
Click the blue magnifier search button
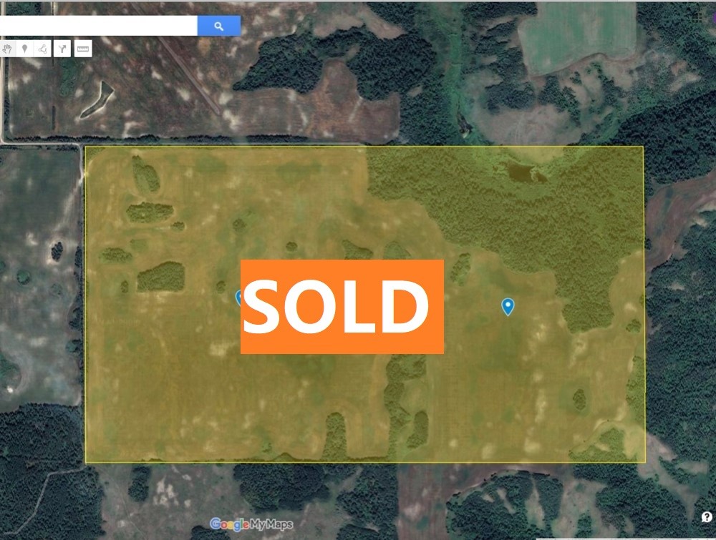point(218,26)
